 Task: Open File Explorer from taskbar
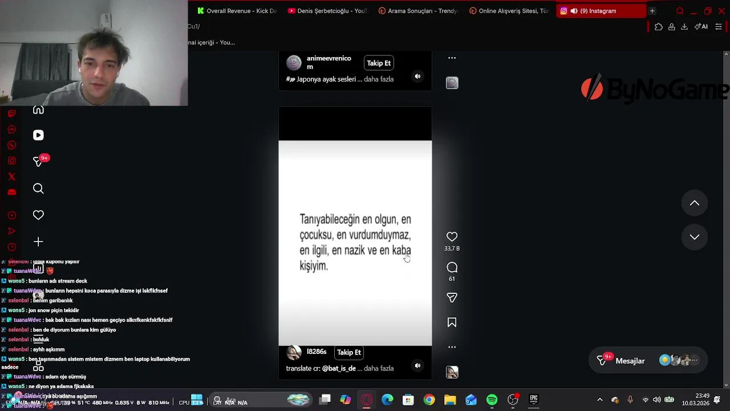click(450, 400)
